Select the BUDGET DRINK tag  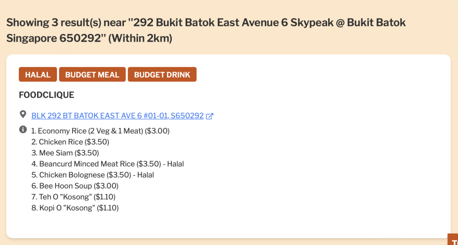coord(162,75)
